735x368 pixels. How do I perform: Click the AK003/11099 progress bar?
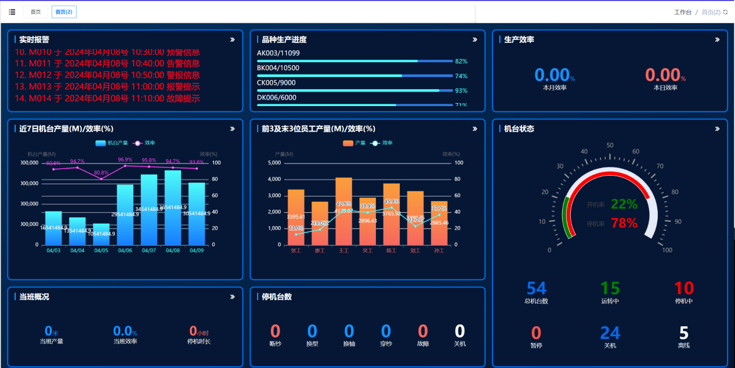pyautogui.click(x=354, y=61)
